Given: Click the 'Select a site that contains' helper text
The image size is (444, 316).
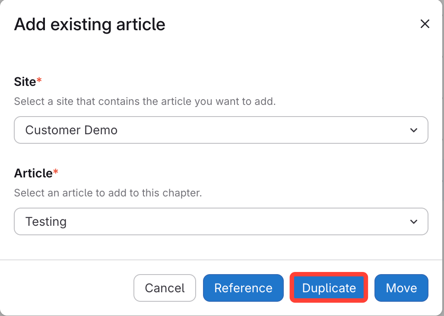Looking at the screenshot, I should point(145,101).
